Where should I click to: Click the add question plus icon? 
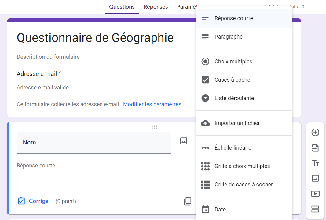point(315,132)
